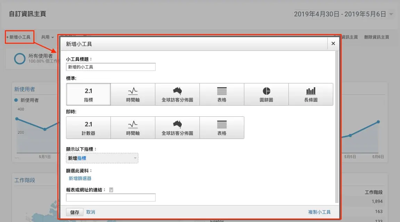Click the 163 sessions value
This screenshot has height=222, width=400.
[x=379, y=212]
